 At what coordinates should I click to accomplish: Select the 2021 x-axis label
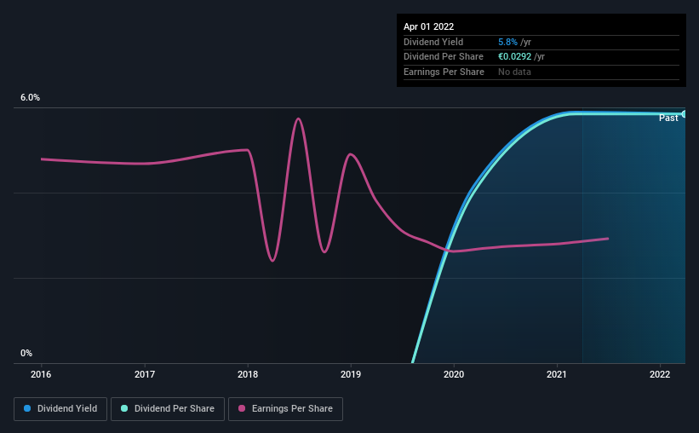coord(557,374)
